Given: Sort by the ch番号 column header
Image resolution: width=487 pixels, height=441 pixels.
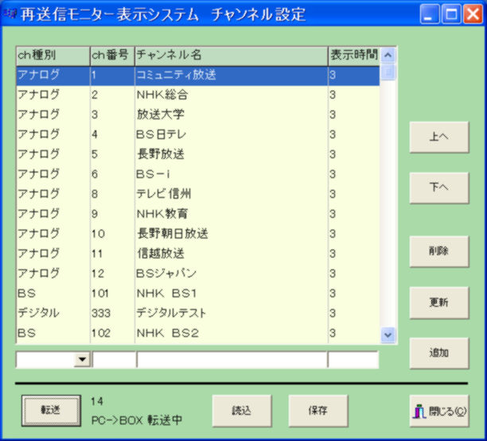Looking at the screenshot, I should [112, 56].
